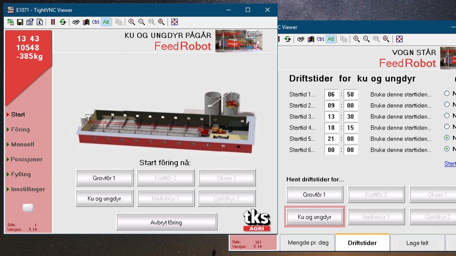
Task: Open Manuell menu in sidebar
Action: pos(22,144)
